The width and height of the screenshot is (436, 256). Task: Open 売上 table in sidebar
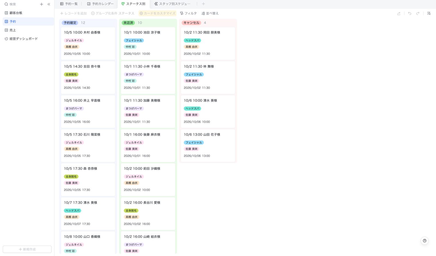[28, 30]
